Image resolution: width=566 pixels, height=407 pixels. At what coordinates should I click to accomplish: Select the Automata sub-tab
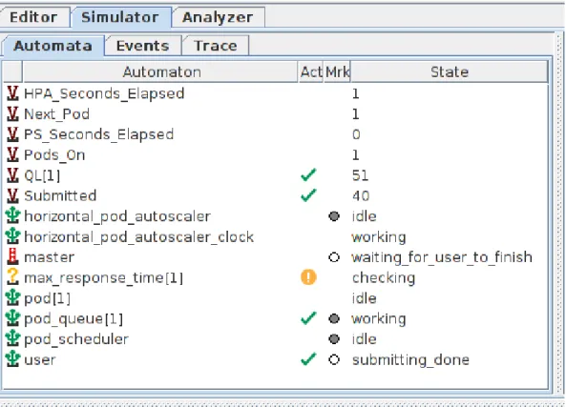coord(53,46)
